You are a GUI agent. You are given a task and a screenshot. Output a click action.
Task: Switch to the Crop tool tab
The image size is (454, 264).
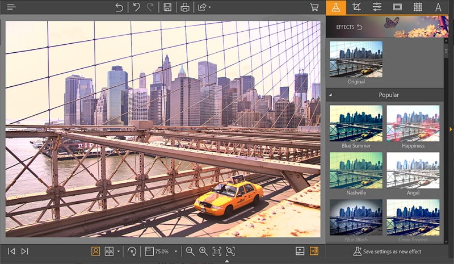(x=356, y=7)
